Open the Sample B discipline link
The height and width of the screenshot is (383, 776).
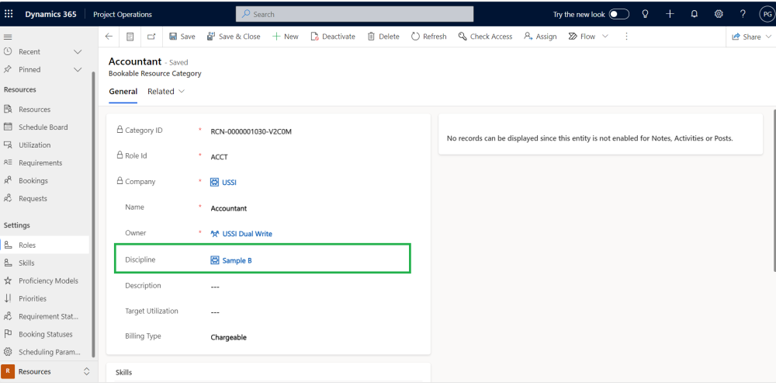tap(237, 260)
